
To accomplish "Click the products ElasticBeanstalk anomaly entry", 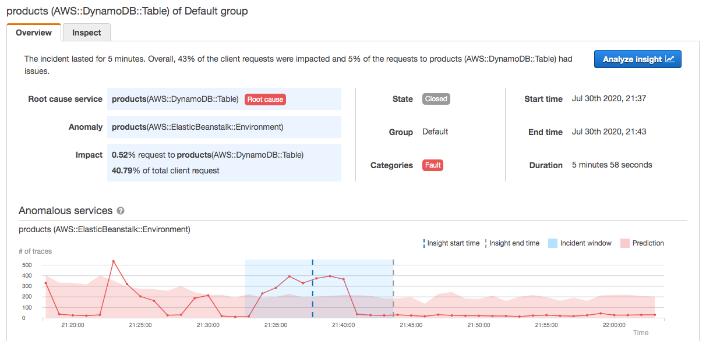I will click(197, 127).
